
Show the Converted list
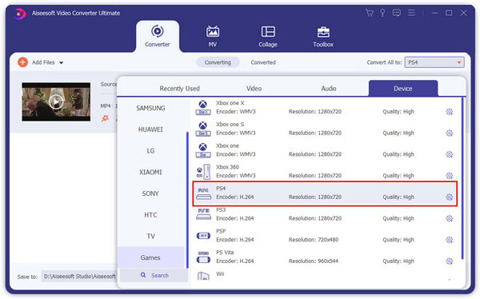click(263, 62)
